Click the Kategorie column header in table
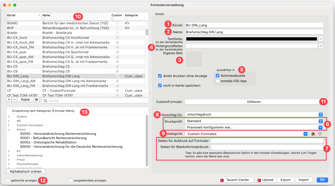The width and height of the screenshot is (335, 186). 134,15
